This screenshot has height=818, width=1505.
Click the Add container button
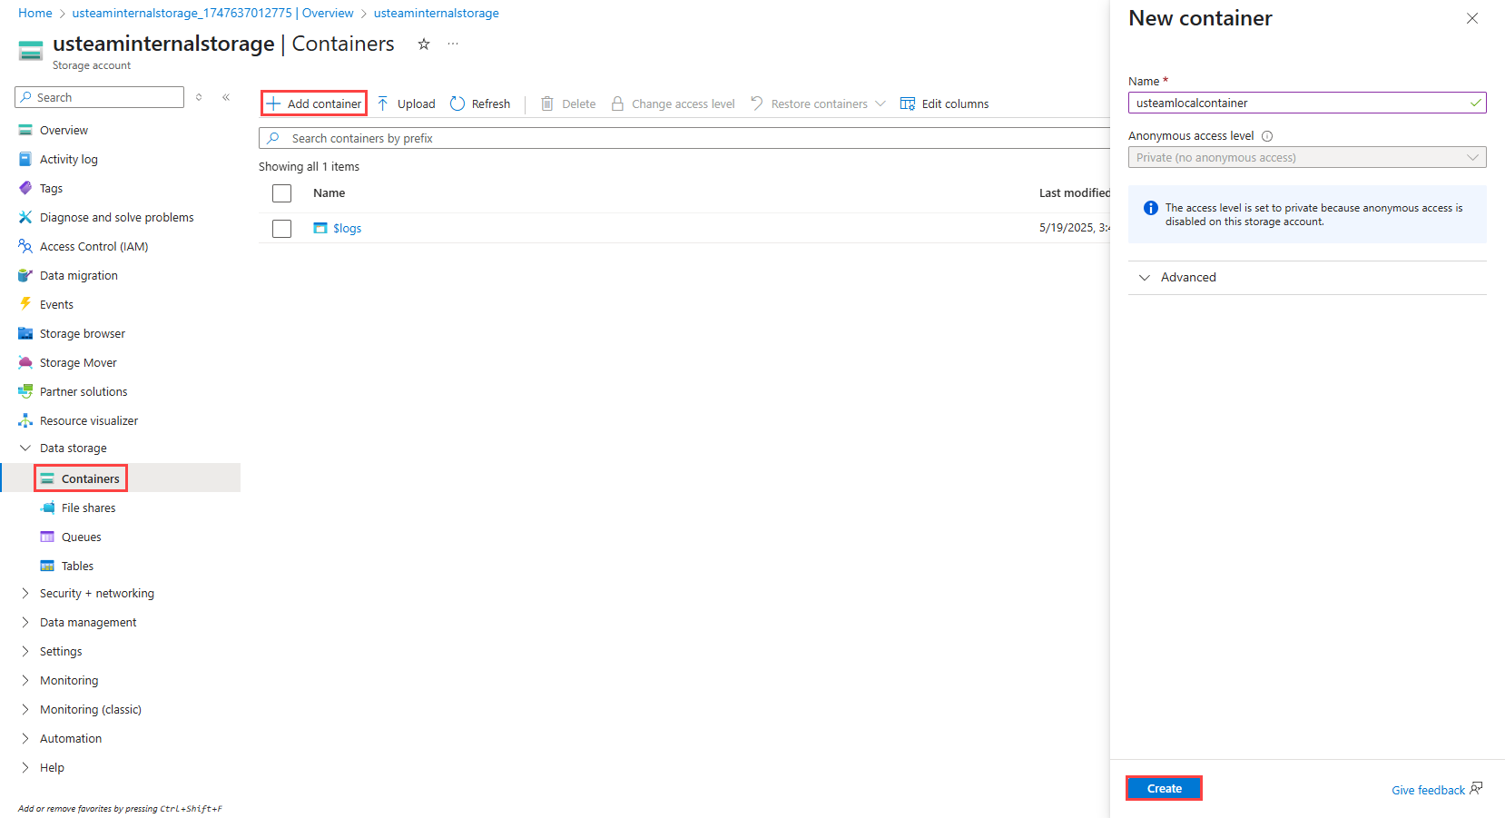pos(314,103)
